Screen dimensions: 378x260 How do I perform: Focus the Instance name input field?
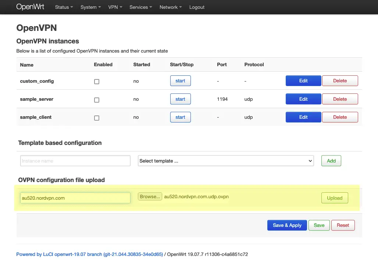75,161
